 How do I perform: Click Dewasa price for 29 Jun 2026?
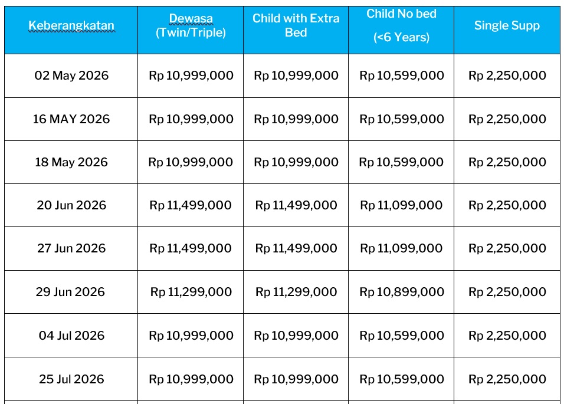pos(191,292)
